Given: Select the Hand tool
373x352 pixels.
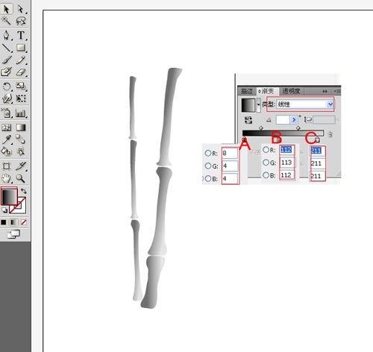Looking at the screenshot, I should (x=6, y=178).
